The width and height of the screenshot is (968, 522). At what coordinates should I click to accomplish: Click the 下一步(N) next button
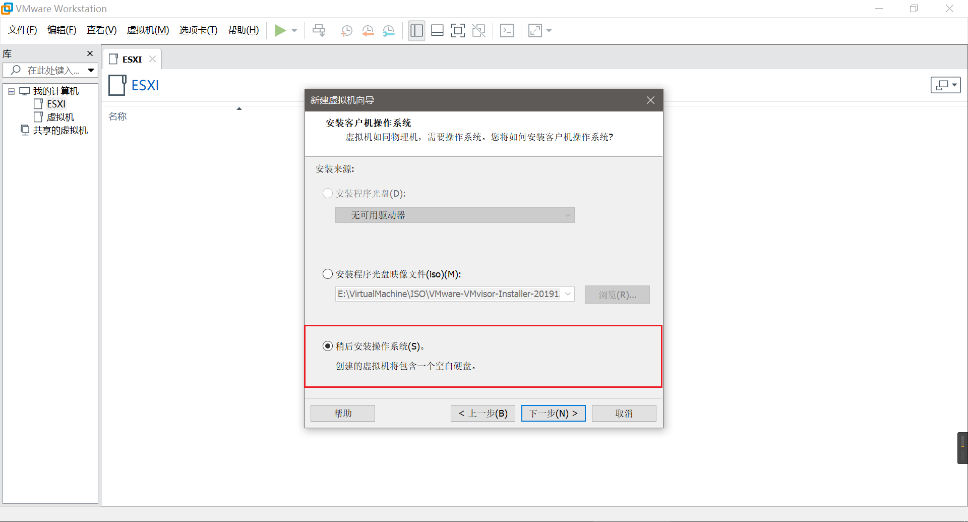point(554,414)
